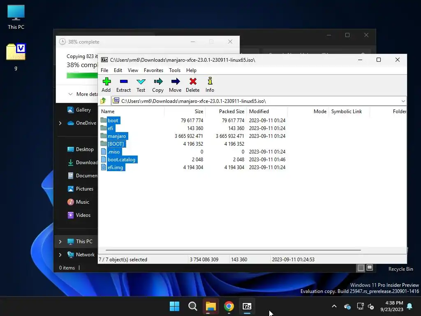Open the Help menu
The image size is (421, 316).
tap(191, 70)
